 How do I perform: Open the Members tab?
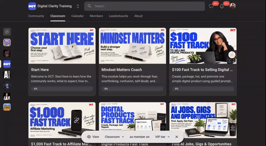click(96, 16)
